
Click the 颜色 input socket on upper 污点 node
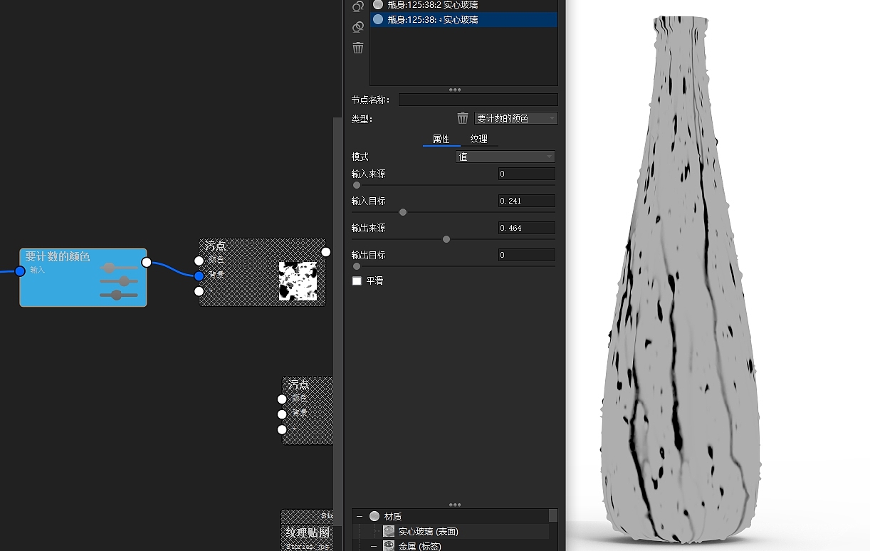coord(199,261)
